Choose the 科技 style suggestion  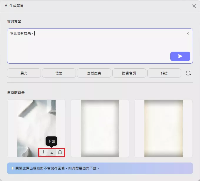click(x=164, y=73)
